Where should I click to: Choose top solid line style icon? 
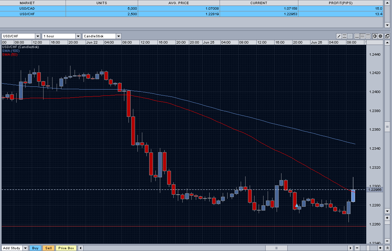(368, 36)
